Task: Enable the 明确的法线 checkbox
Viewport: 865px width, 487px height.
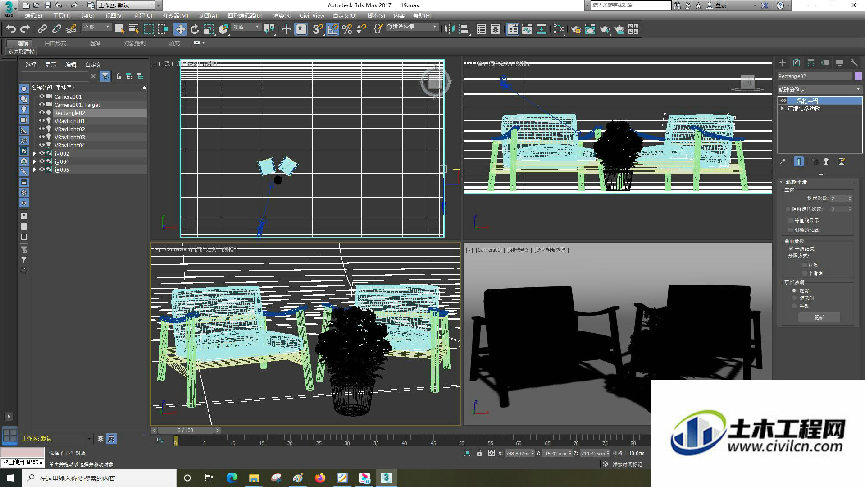Action: tap(791, 230)
